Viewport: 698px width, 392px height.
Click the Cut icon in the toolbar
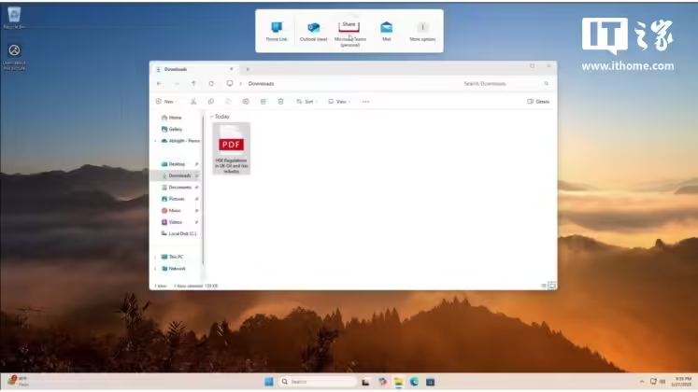coord(193,101)
